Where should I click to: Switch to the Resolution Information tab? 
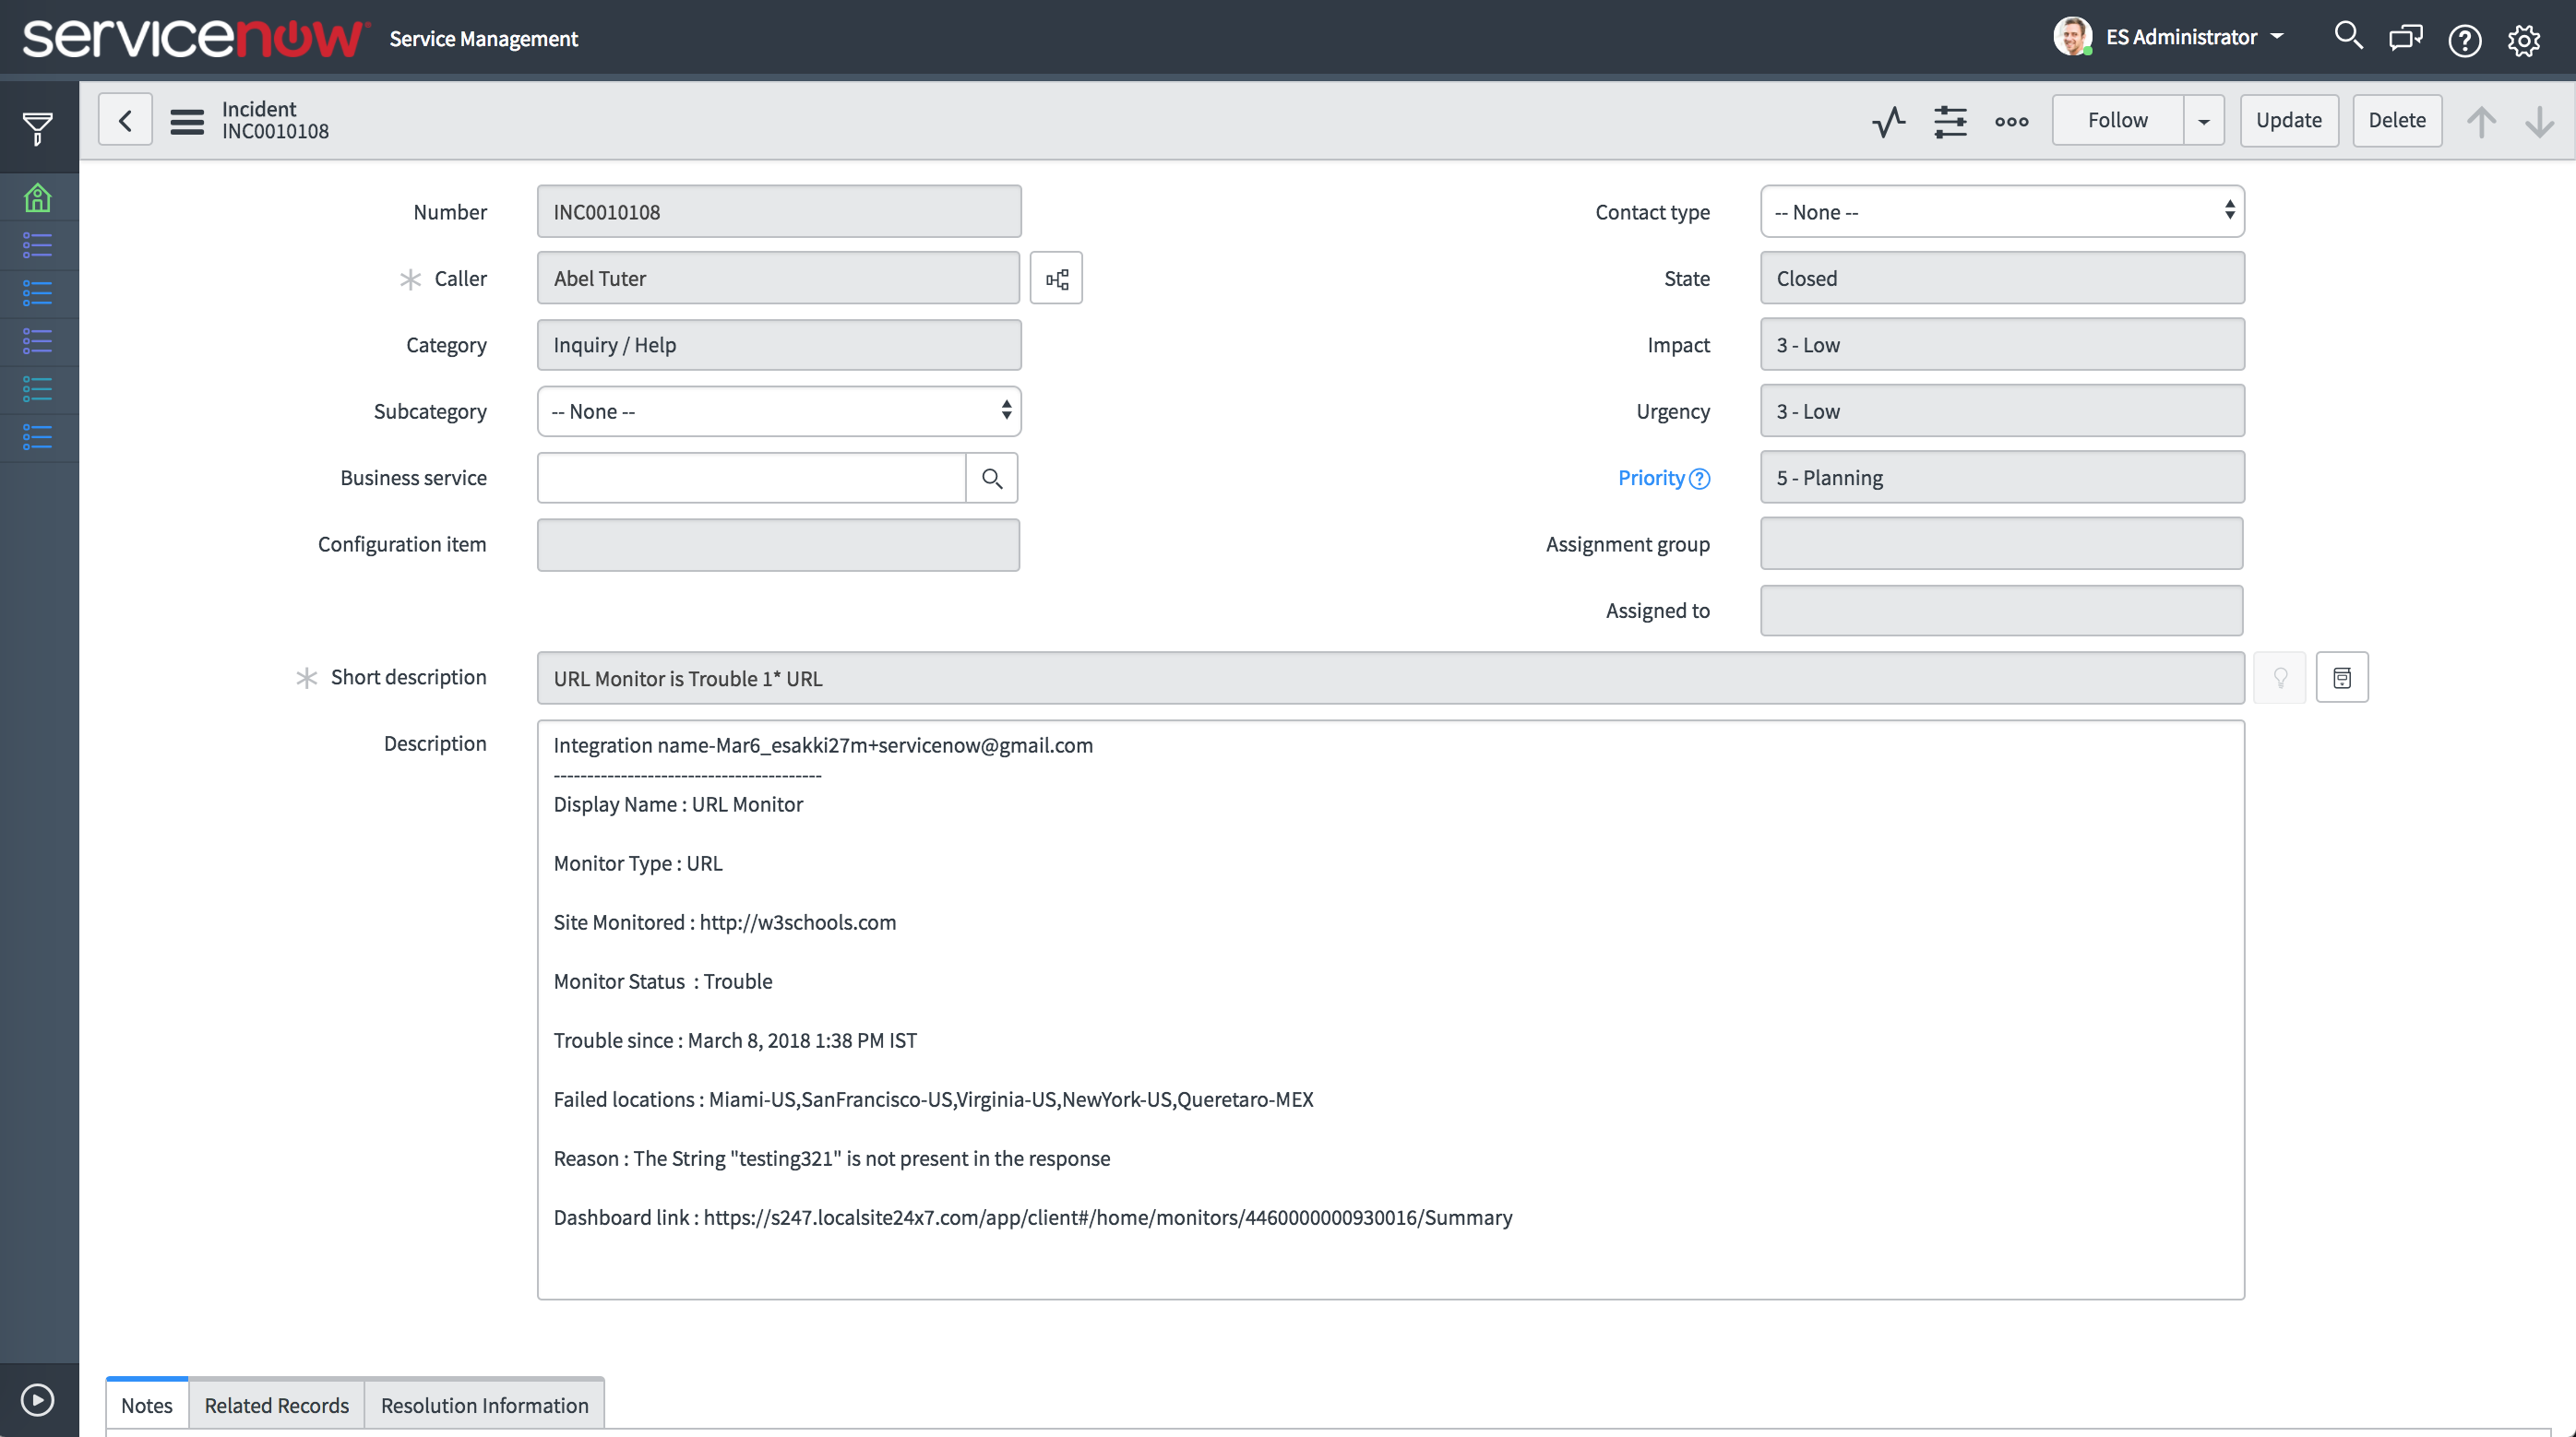pos(484,1405)
